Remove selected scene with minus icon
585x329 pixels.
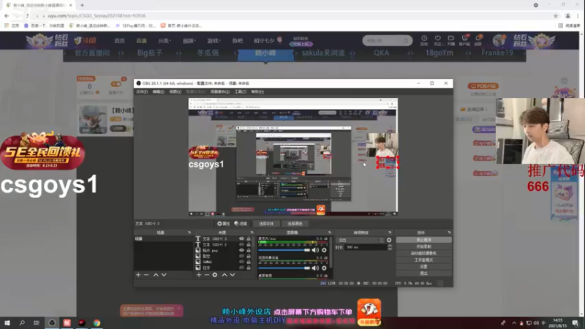point(146,275)
